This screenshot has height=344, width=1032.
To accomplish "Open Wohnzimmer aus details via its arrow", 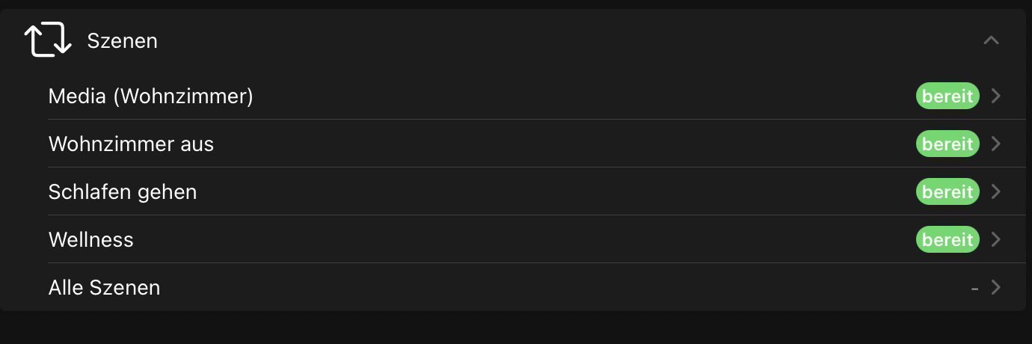I will pos(995,144).
